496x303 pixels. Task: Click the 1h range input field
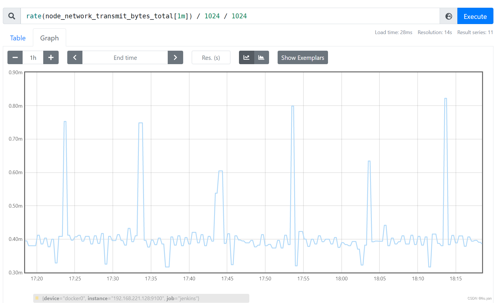pos(33,58)
